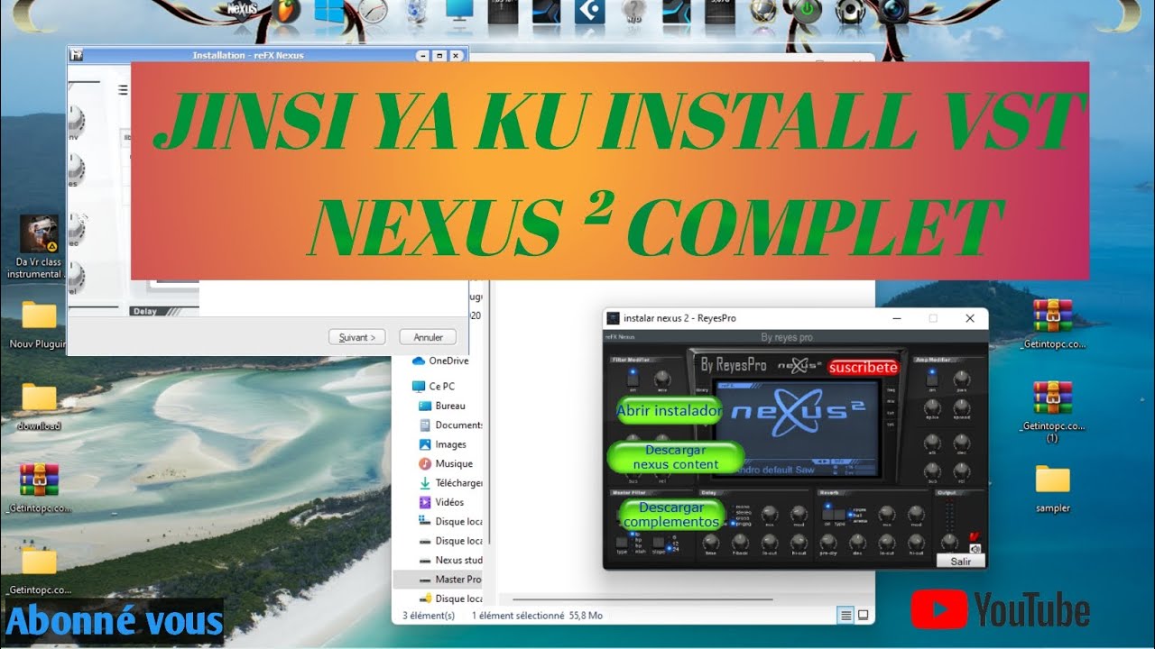The image size is (1155, 649).
Task: Click the 'instalar nexus 2 - ReyesPro' title
Action: tap(679, 318)
